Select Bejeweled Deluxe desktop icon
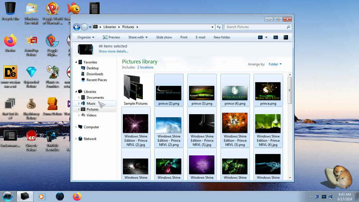Viewport: 359px width, 202px height. (x=31, y=77)
